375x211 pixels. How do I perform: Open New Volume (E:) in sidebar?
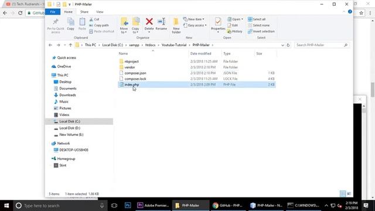71,135
